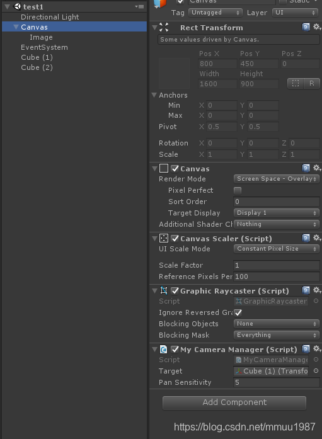Screen dimensions: 322x439
Task: Click the Add Component button
Action: (234, 402)
